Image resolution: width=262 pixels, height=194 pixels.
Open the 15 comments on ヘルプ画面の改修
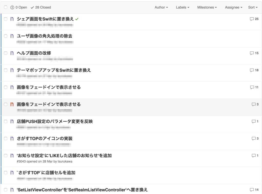point(254,53)
